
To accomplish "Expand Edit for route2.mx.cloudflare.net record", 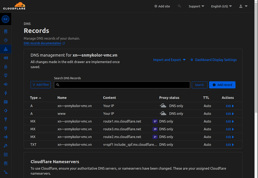I will click(230, 137).
